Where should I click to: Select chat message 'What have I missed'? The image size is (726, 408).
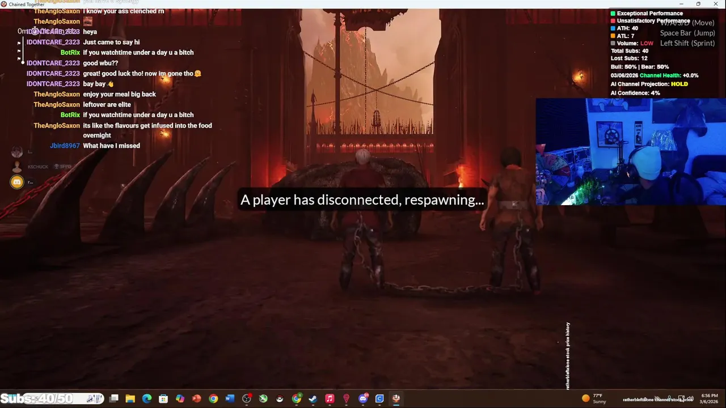click(x=111, y=146)
